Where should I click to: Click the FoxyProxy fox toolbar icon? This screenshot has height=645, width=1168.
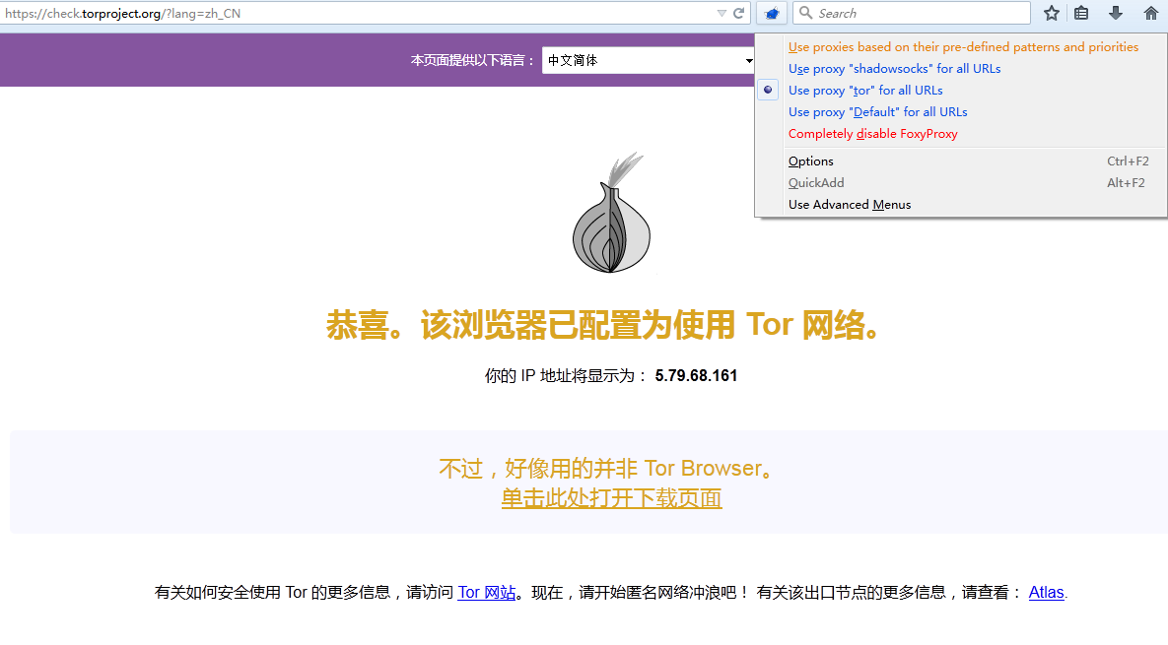[x=773, y=14]
